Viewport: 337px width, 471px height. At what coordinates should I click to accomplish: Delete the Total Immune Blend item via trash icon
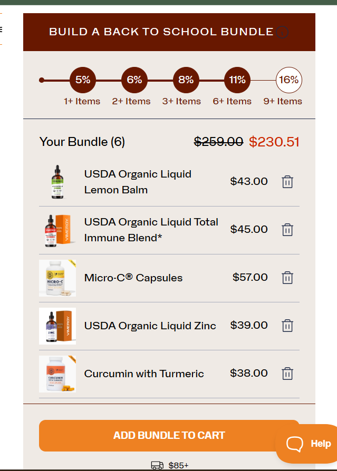287,230
